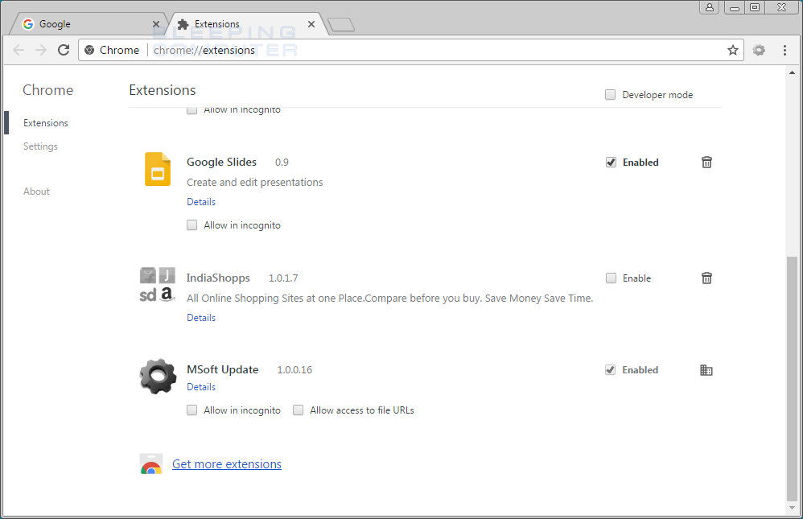
Task: Open Settings in the left sidebar
Action: coord(40,146)
